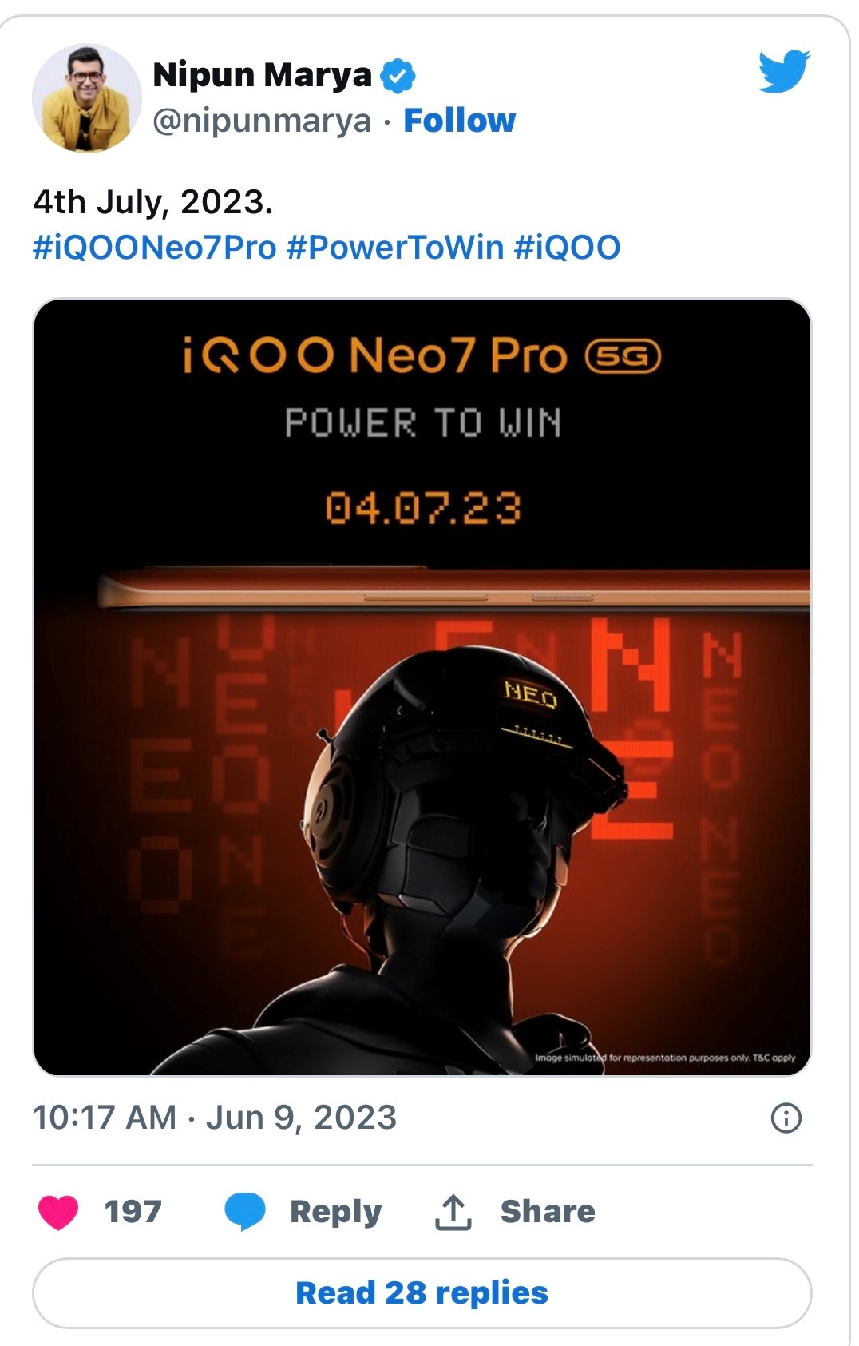Click the 197 likes count

[x=133, y=1212]
